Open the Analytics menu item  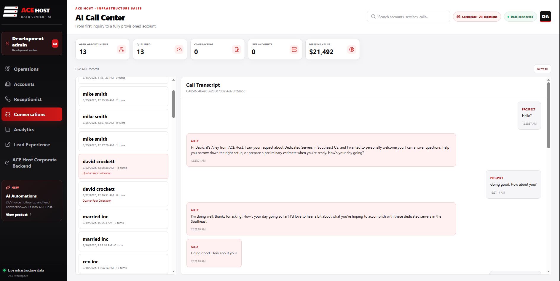point(32,129)
